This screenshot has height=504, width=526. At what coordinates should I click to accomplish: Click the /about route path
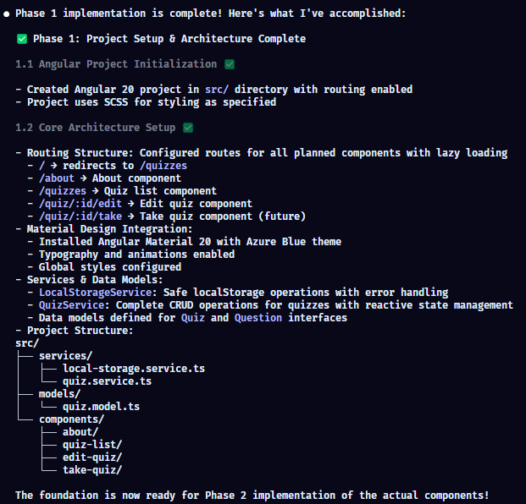[x=57, y=178]
